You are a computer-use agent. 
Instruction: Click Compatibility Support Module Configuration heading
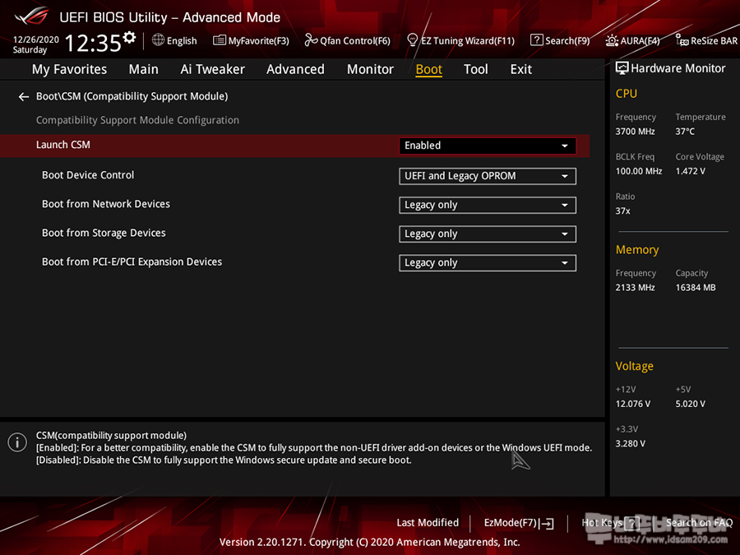point(138,120)
